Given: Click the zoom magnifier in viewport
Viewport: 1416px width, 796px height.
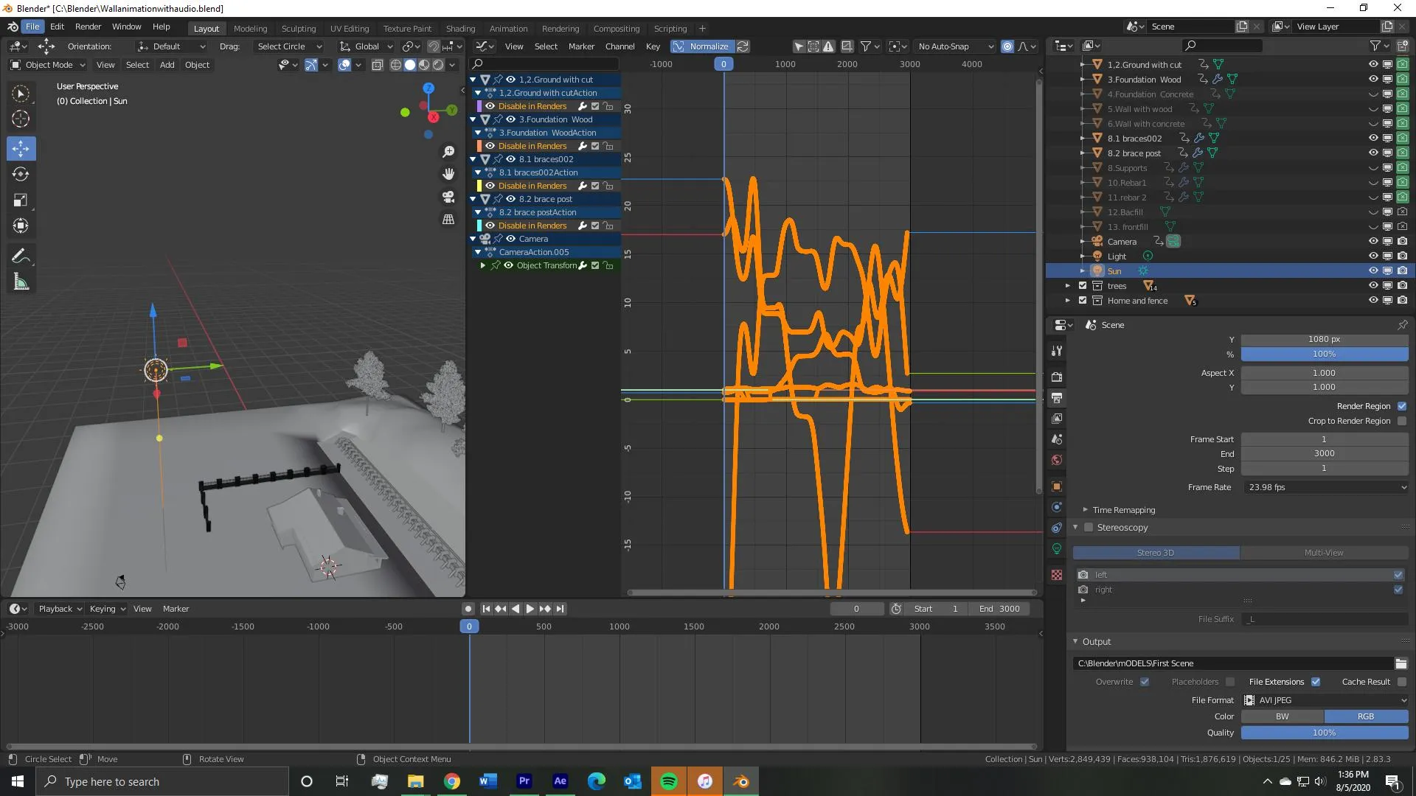Looking at the screenshot, I should [x=448, y=151].
